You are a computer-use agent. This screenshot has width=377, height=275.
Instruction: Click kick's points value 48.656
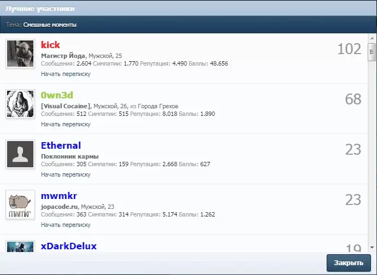tap(219, 63)
